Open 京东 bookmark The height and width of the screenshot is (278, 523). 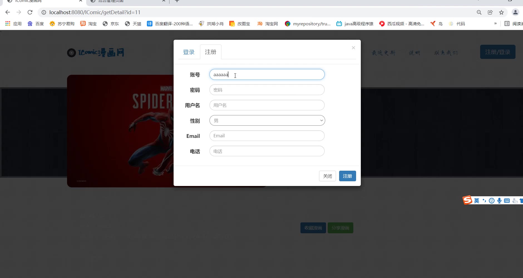pyautogui.click(x=111, y=24)
